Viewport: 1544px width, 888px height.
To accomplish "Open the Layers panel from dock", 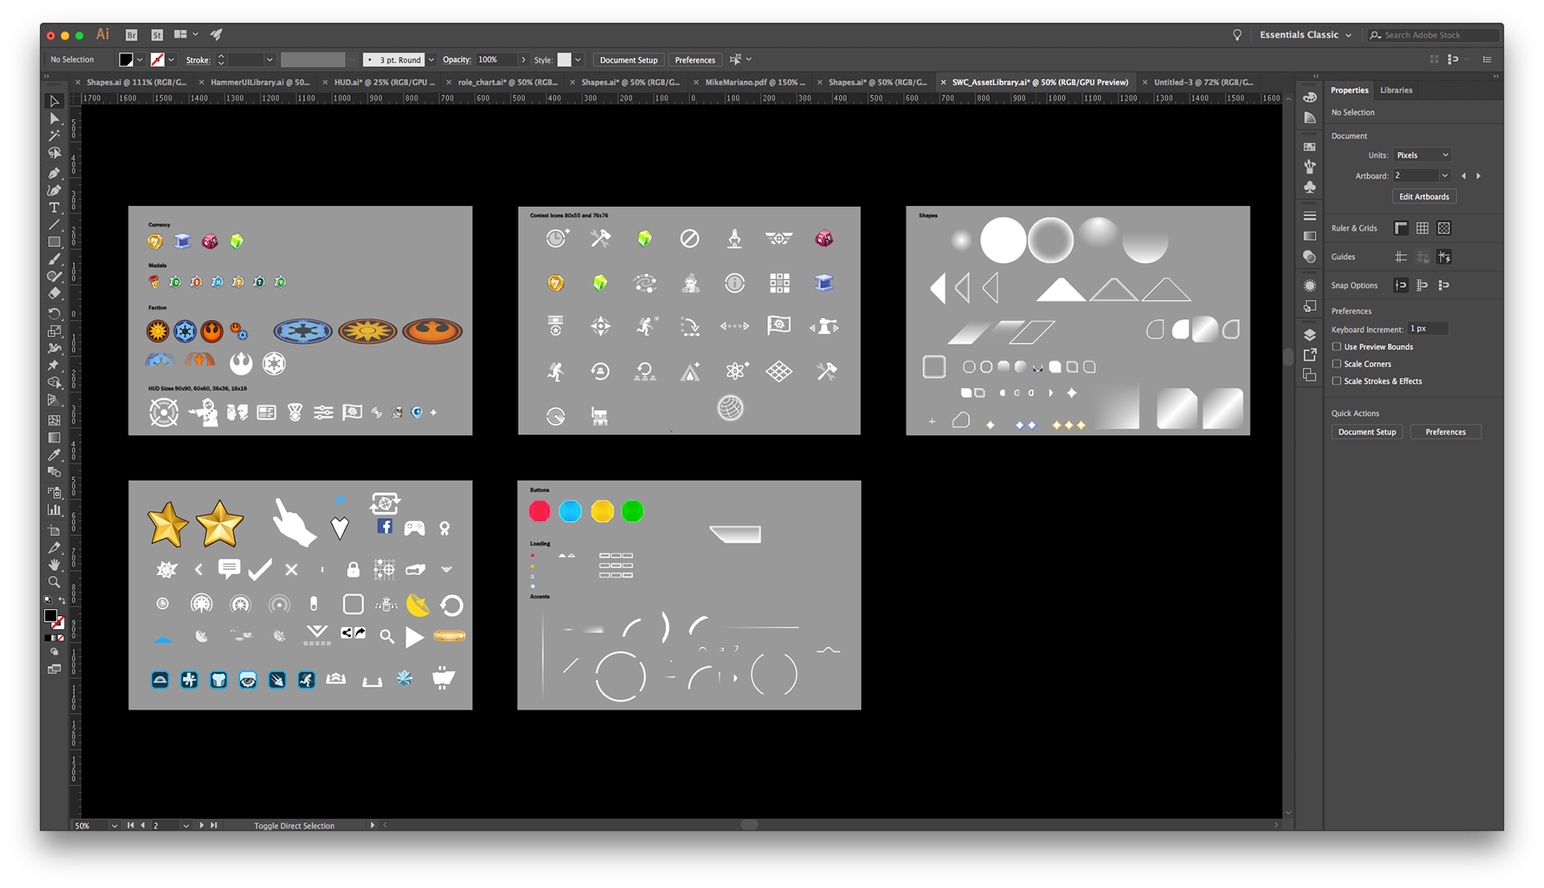I will point(1310,335).
